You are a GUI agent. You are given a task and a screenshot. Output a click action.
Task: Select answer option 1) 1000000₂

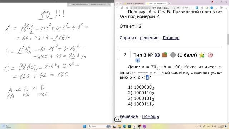(141, 87)
